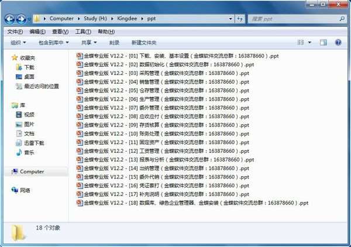
Task: Click the 18 个对象 status text
Action: (x=48, y=228)
